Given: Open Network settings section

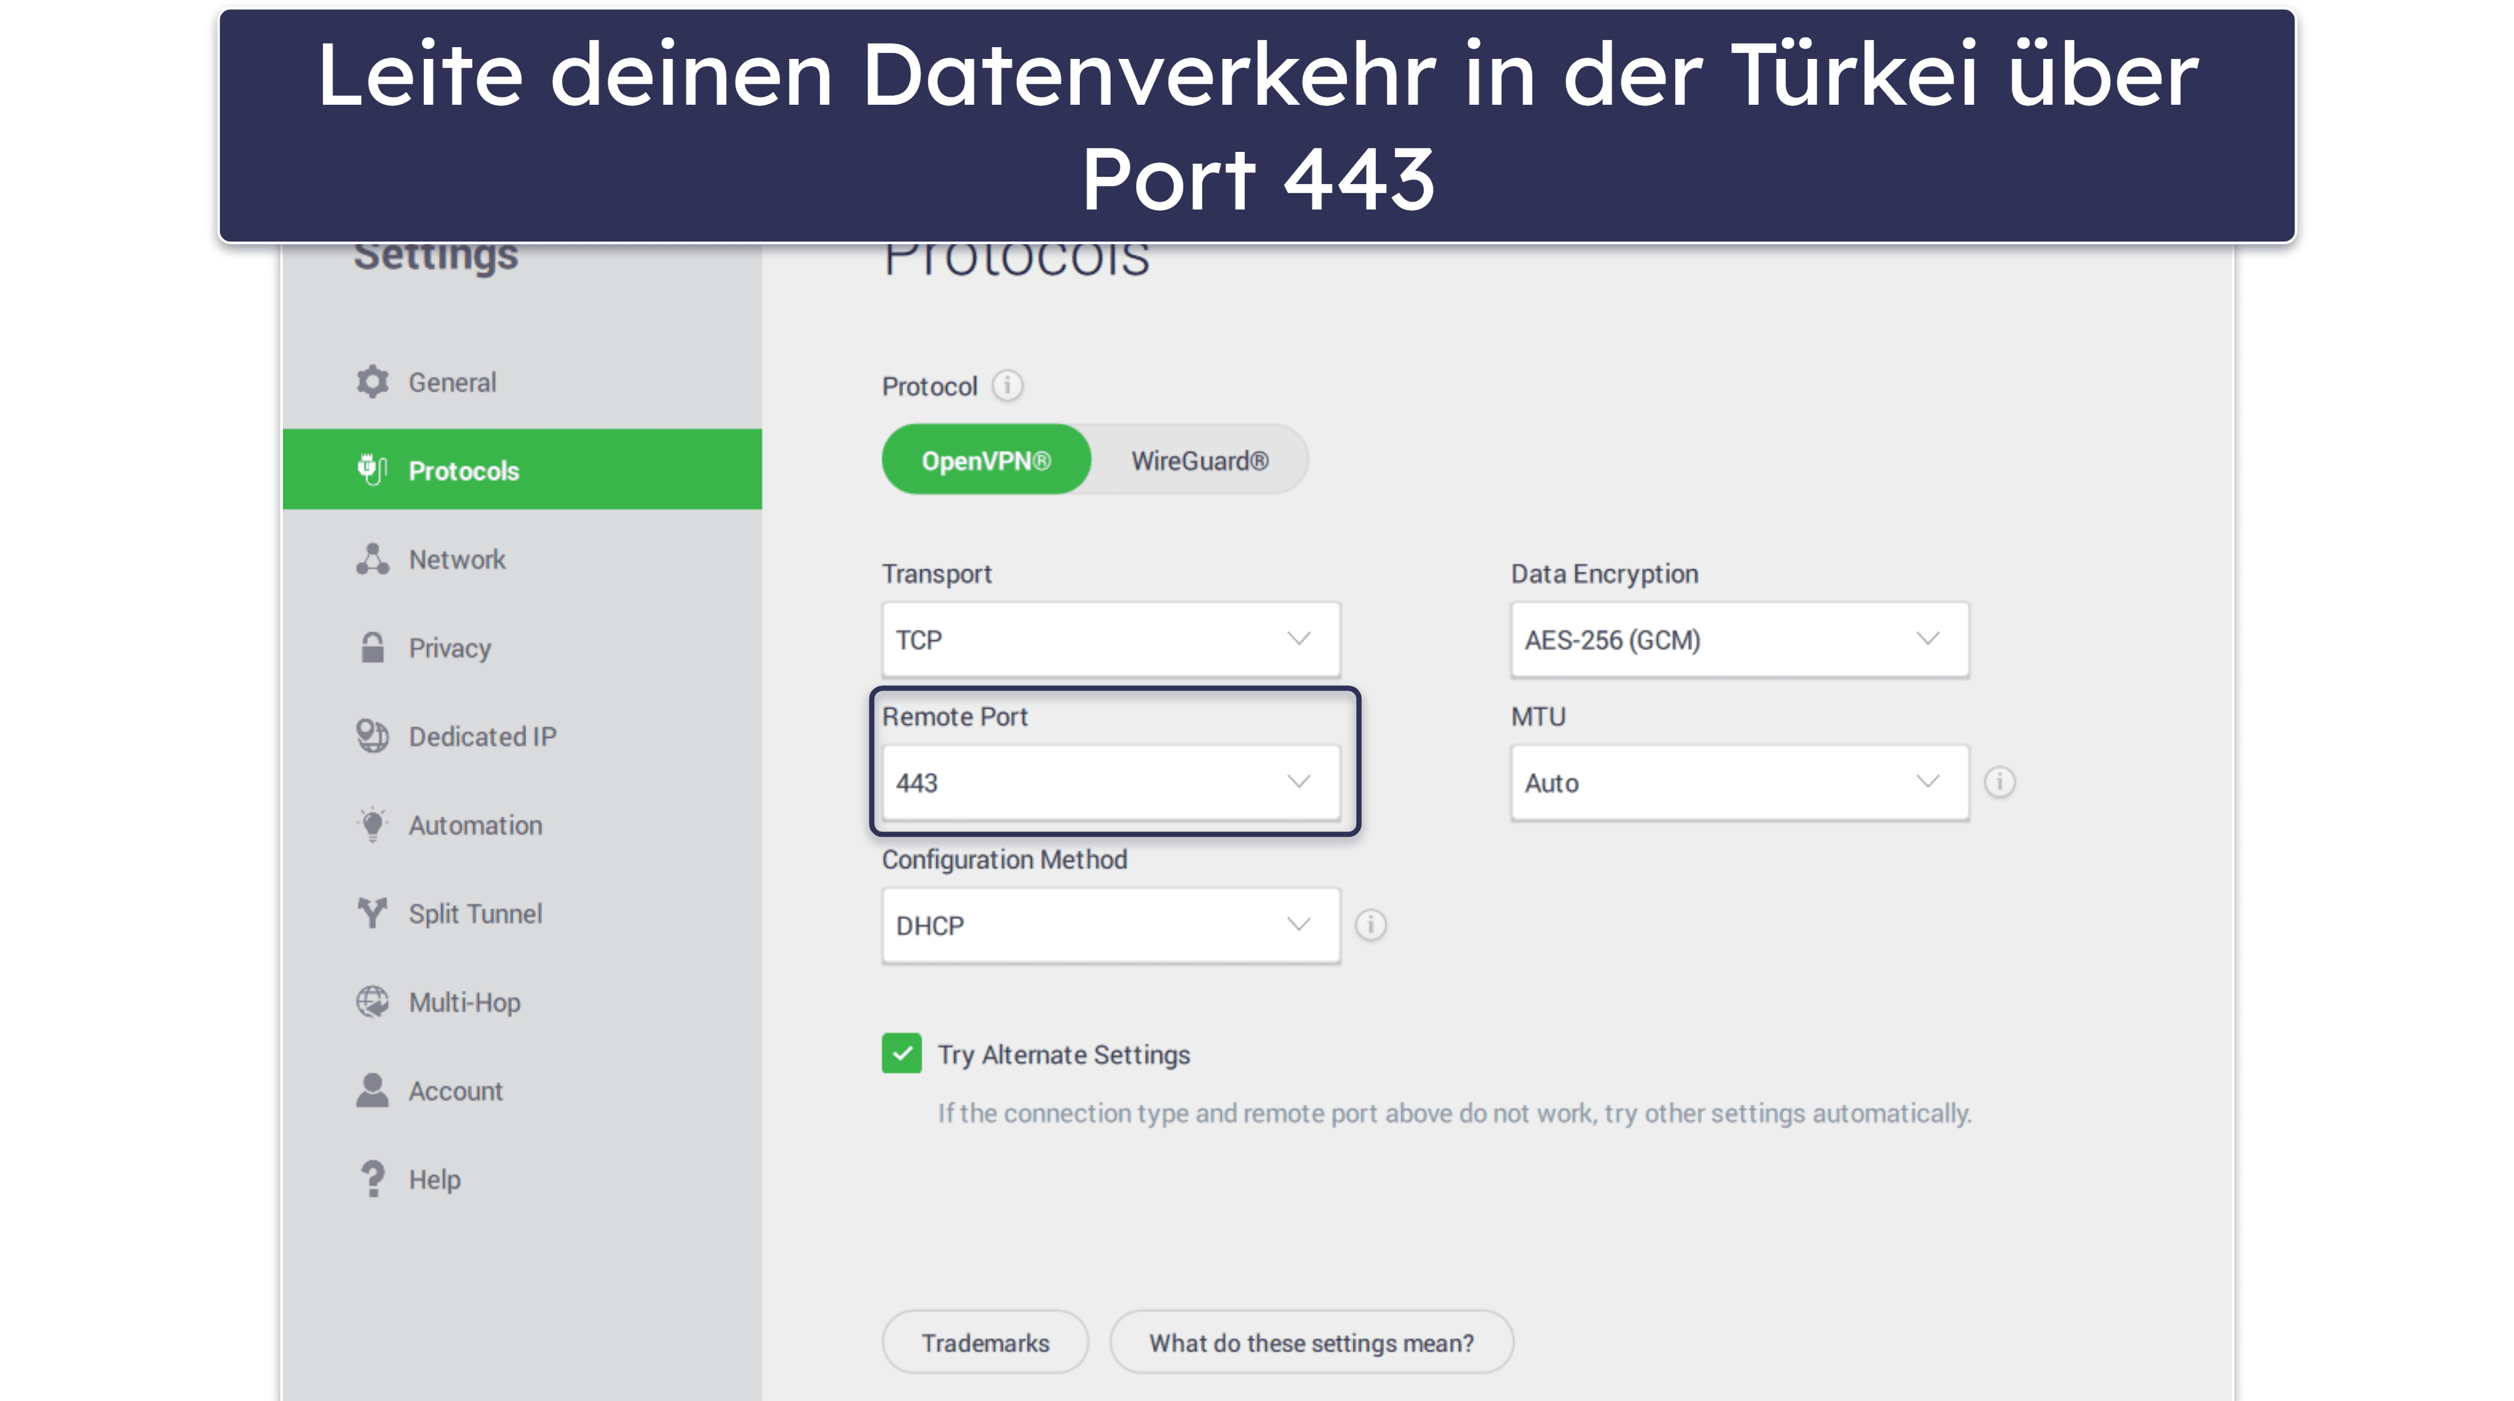Looking at the screenshot, I should [522, 559].
